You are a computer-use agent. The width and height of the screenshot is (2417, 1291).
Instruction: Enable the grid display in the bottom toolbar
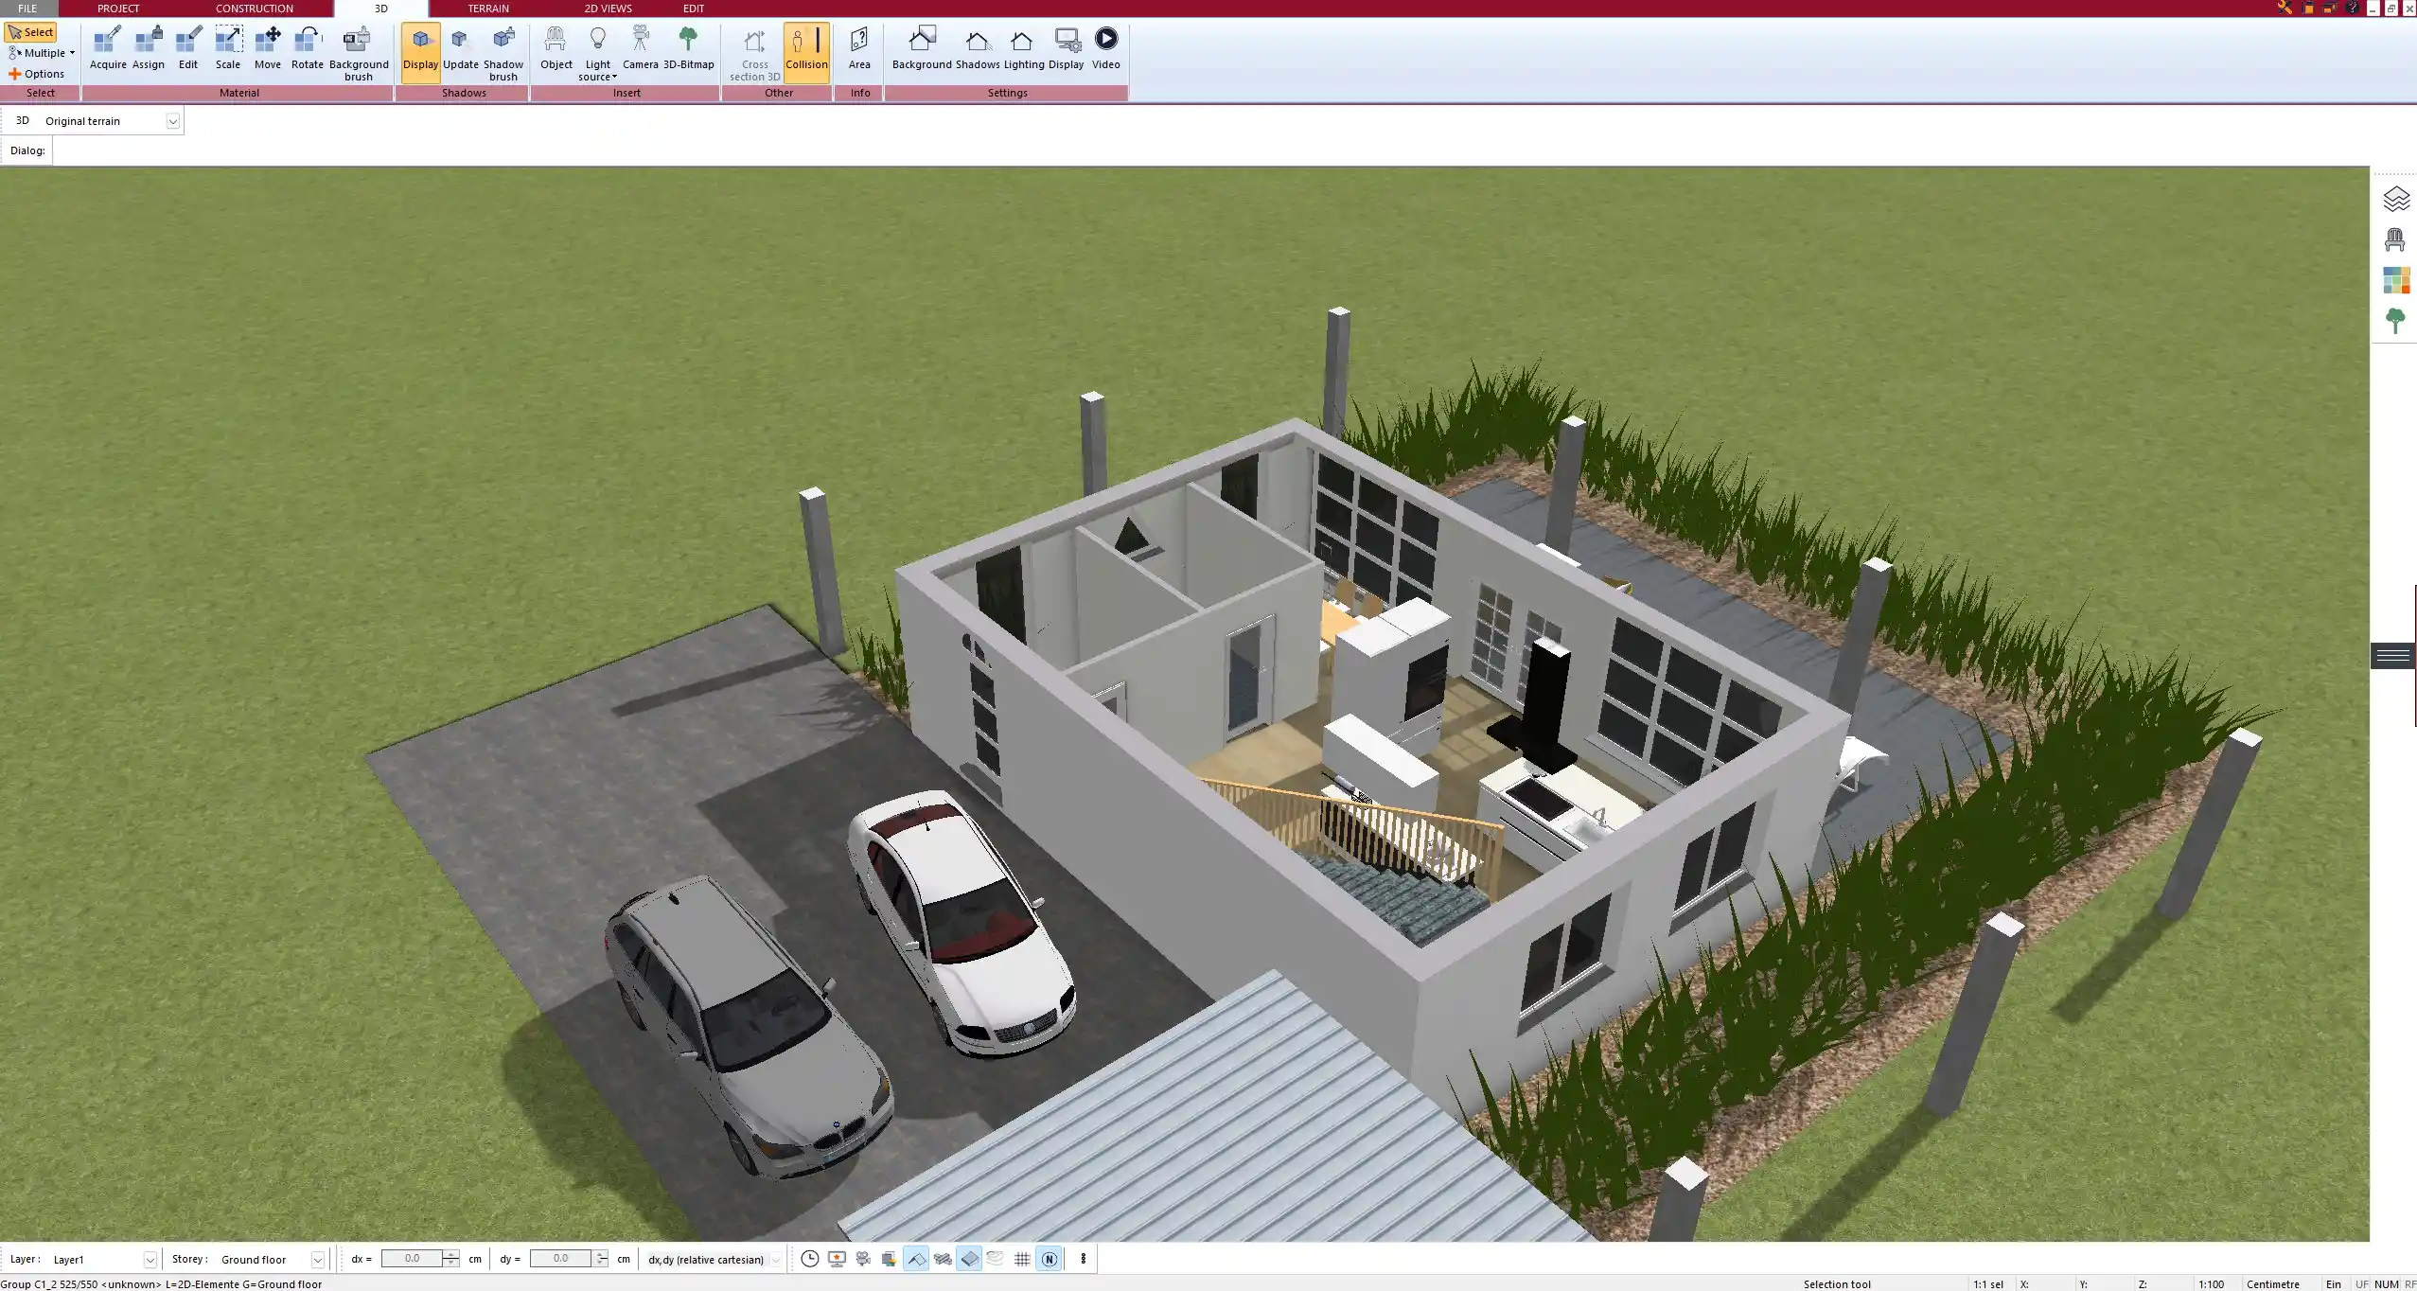point(1021,1259)
